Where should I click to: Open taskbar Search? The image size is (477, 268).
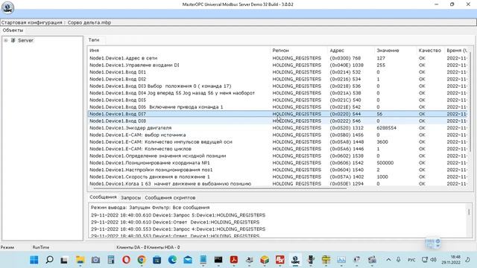click(x=49, y=260)
